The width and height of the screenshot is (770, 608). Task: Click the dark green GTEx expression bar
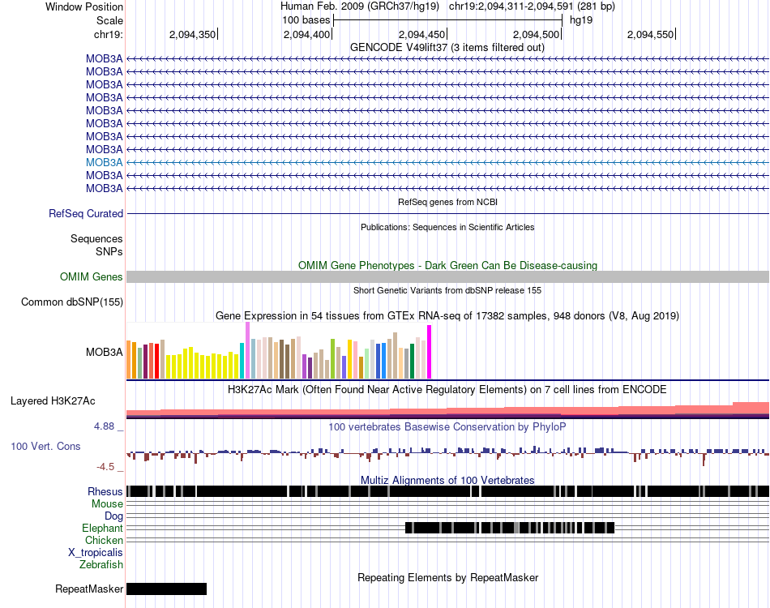coord(412,362)
